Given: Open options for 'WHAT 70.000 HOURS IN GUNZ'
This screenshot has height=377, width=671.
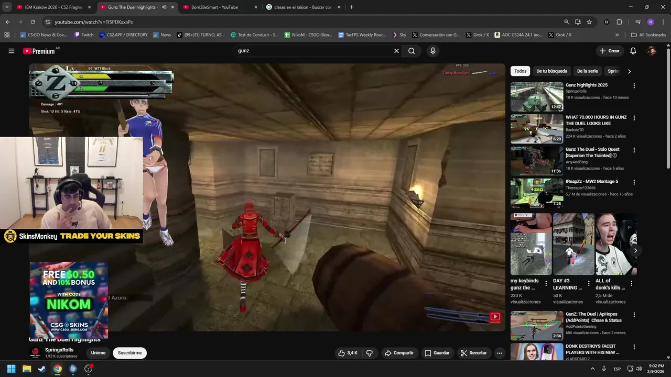Looking at the screenshot, I should (x=634, y=118).
